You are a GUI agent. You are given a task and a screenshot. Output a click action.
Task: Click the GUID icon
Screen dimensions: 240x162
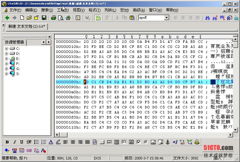coord(29,151)
